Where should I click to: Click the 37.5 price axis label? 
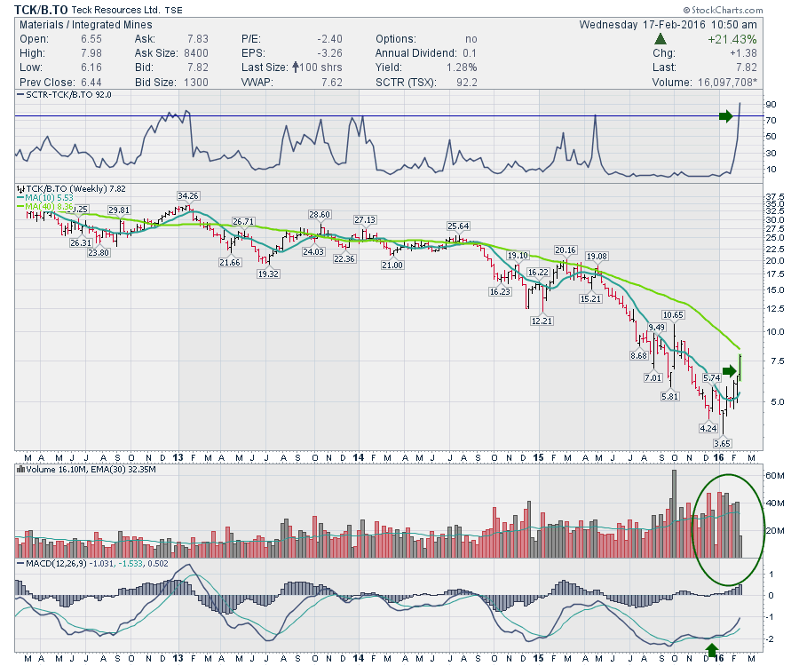tap(774, 197)
